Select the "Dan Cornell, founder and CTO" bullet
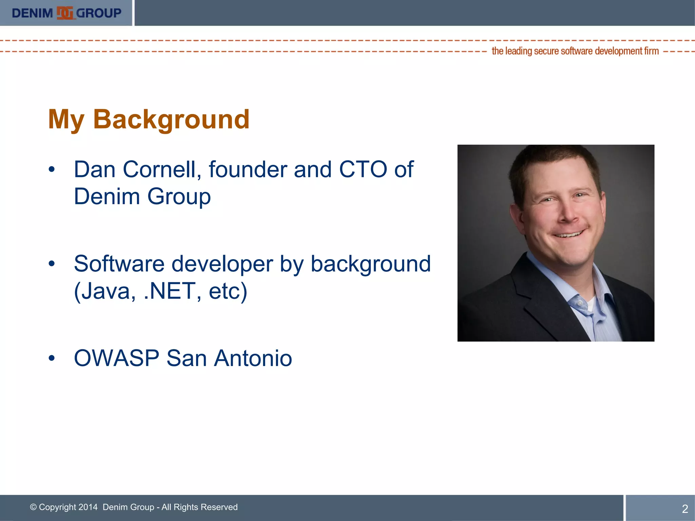The image size is (695, 521). click(x=244, y=182)
